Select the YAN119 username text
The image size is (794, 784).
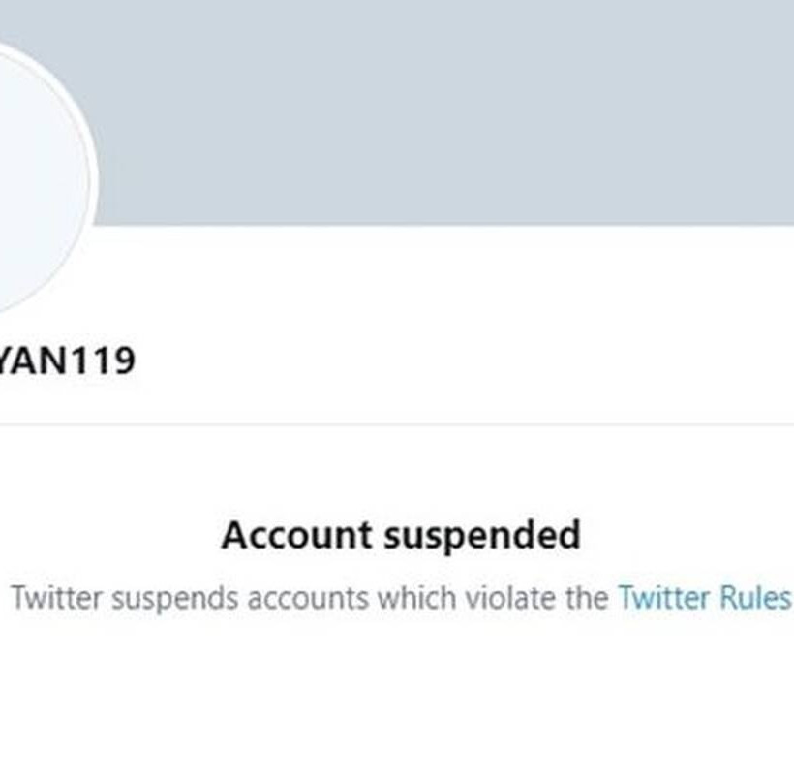(x=66, y=361)
